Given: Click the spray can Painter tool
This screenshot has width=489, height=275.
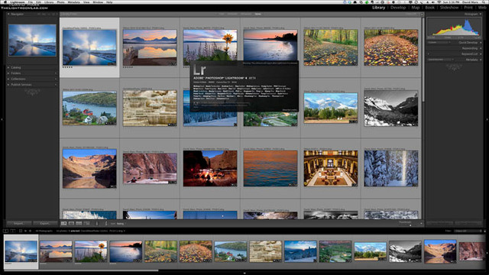Looking at the screenshot, I should coord(97,224).
